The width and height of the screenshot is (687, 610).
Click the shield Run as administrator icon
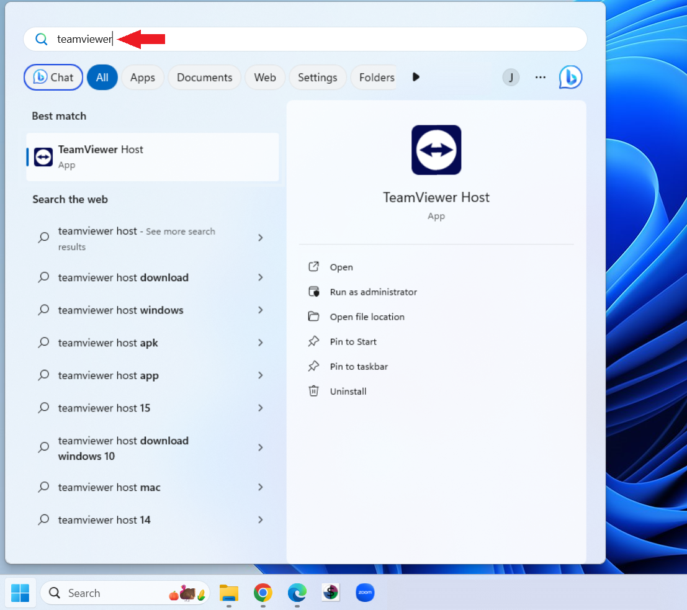point(313,292)
